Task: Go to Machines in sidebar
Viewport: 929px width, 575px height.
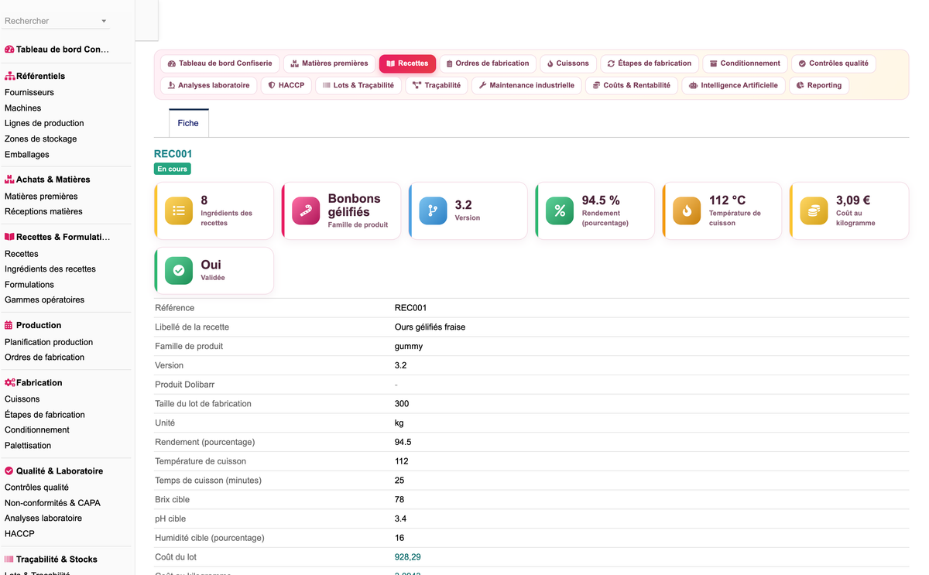Action: [x=23, y=108]
